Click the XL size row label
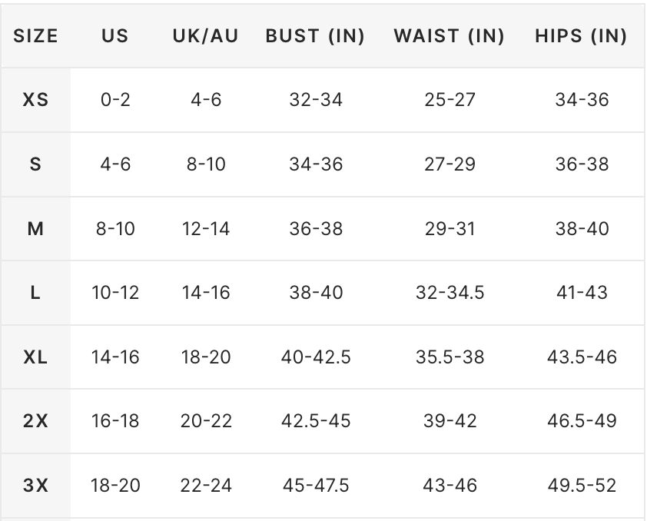This screenshot has height=521, width=647. click(x=35, y=357)
